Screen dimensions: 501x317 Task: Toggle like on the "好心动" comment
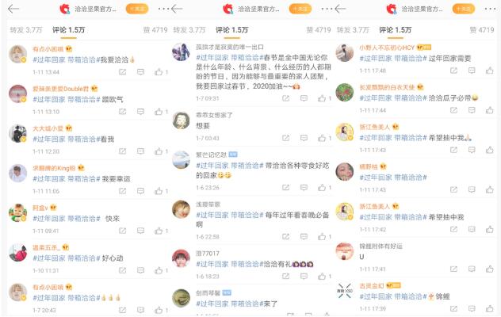coord(159,270)
